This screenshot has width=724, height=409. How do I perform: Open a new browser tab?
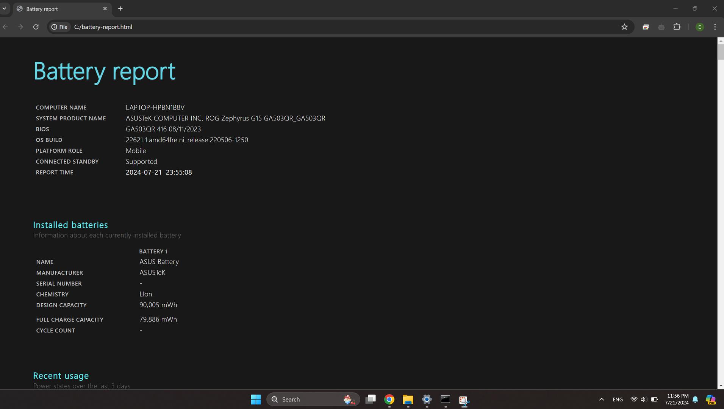tap(120, 9)
